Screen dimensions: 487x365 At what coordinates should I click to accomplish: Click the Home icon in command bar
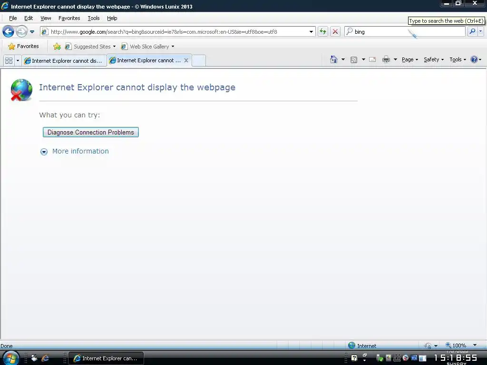pyautogui.click(x=334, y=59)
